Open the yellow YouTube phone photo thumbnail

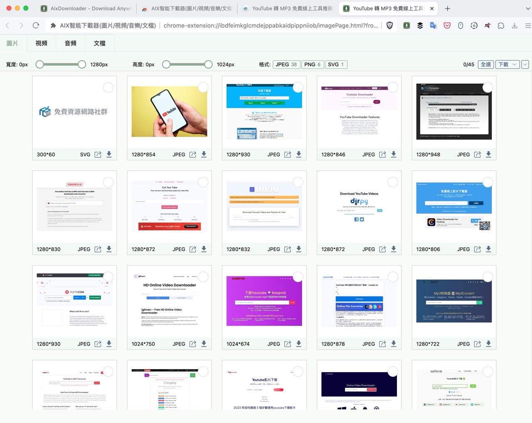click(169, 112)
